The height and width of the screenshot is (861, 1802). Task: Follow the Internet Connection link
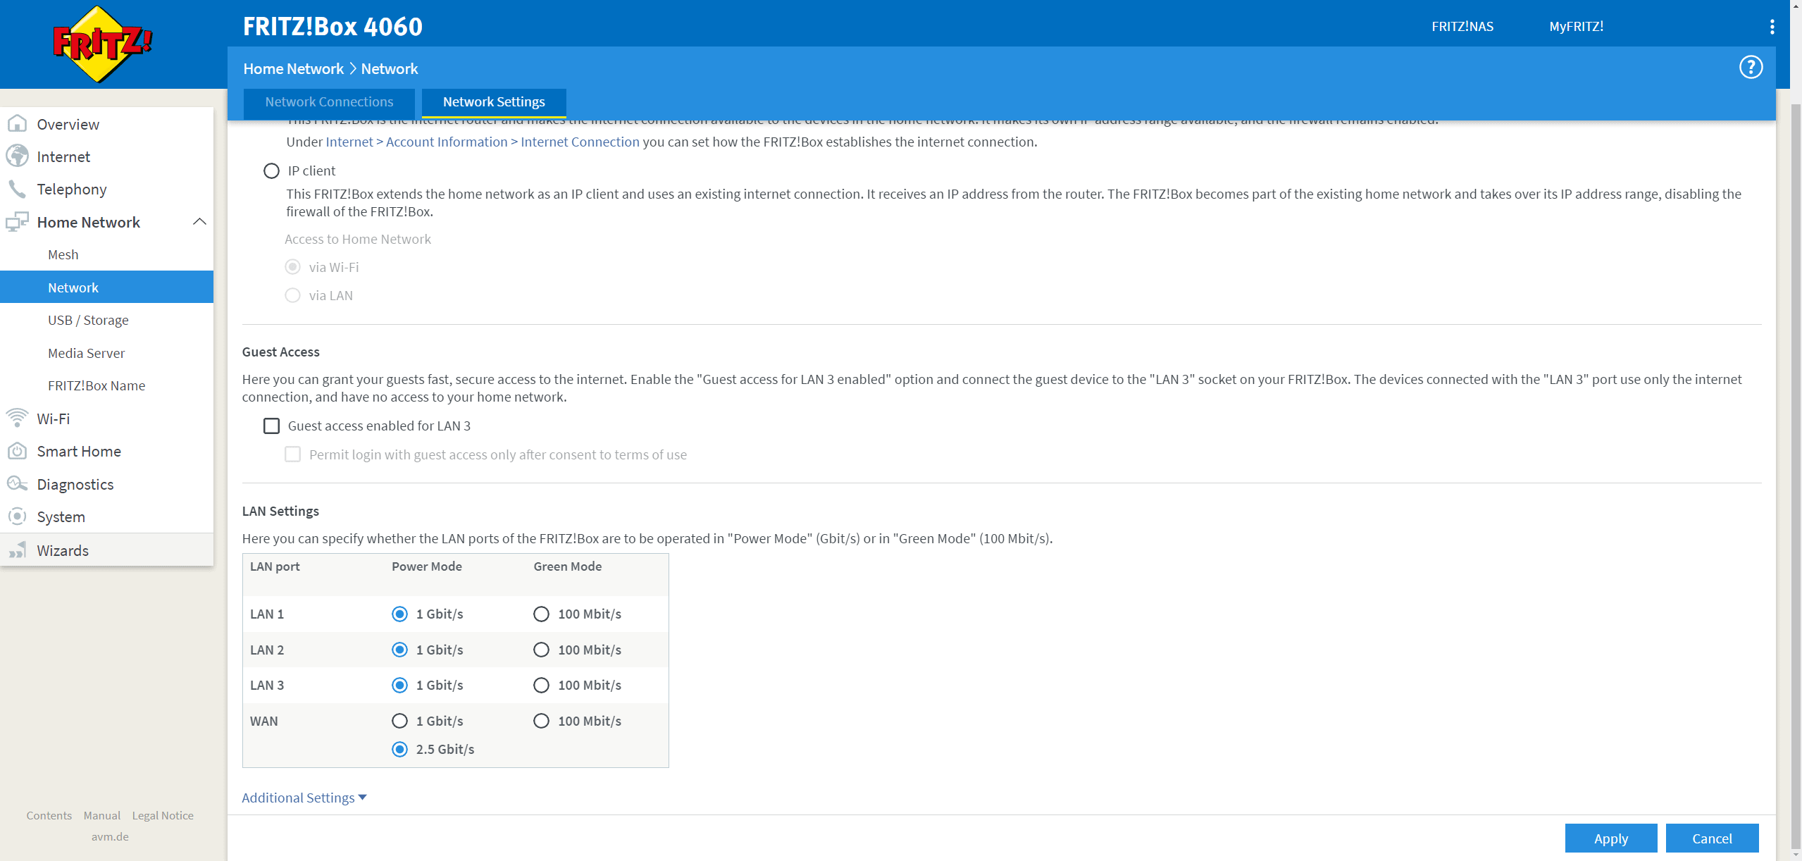[x=580, y=142]
